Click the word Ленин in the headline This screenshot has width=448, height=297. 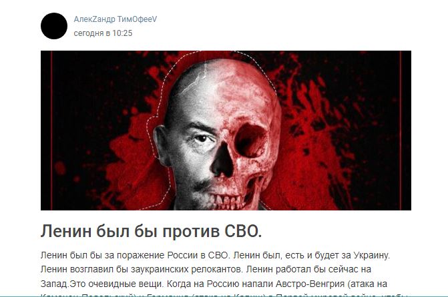click(66, 231)
